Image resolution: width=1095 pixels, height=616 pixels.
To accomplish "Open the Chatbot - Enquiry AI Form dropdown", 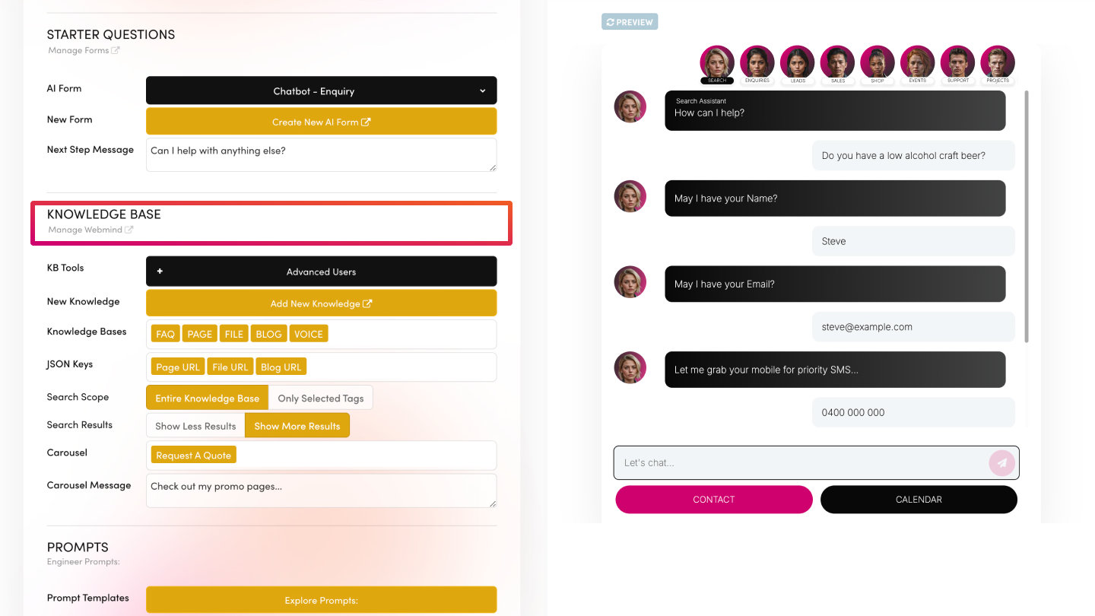I will point(321,90).
